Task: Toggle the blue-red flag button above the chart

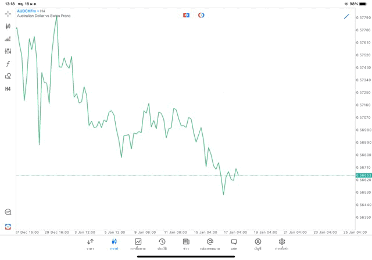Action: [186, 15]
